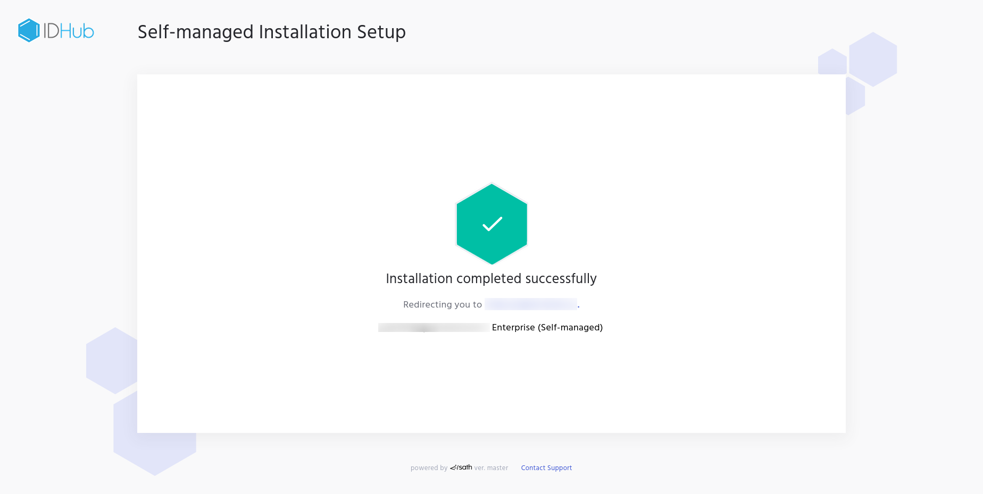Click the large lavender hexagon below card's bottom-left
The height and width of the screenshot is (494, 983).
click(x=154, y=452)
